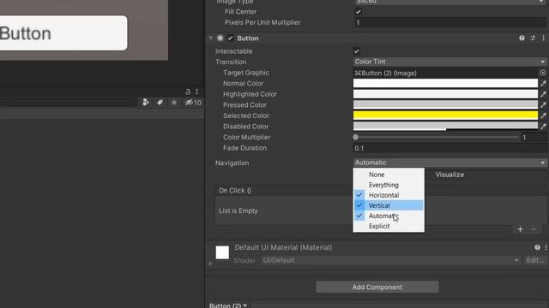549x308 pixels.
Task: Click the Pixels Per Unit Multiplier field
Action: pos(449,23)
